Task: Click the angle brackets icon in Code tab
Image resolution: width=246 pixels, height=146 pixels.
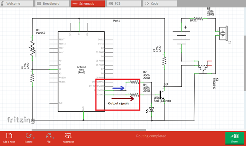Action: coord(147,4)
